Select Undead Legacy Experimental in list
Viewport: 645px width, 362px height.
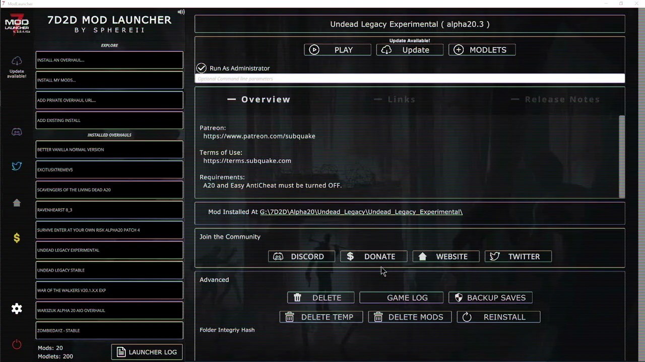click(x=109, y=250)
